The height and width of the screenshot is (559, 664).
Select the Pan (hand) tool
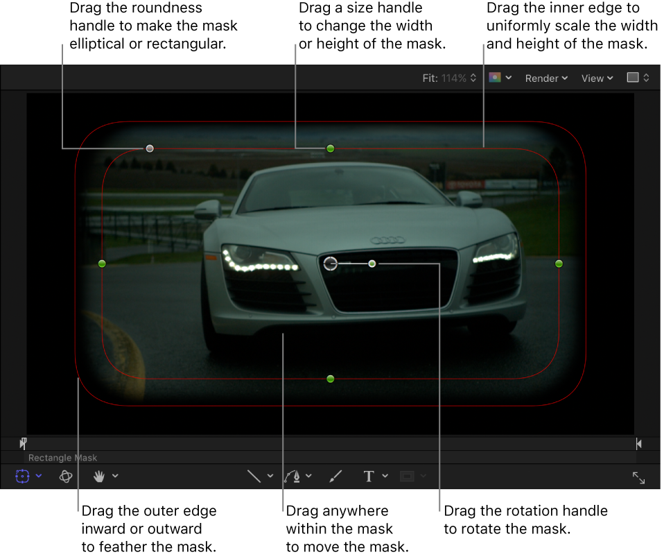point(101,476)
